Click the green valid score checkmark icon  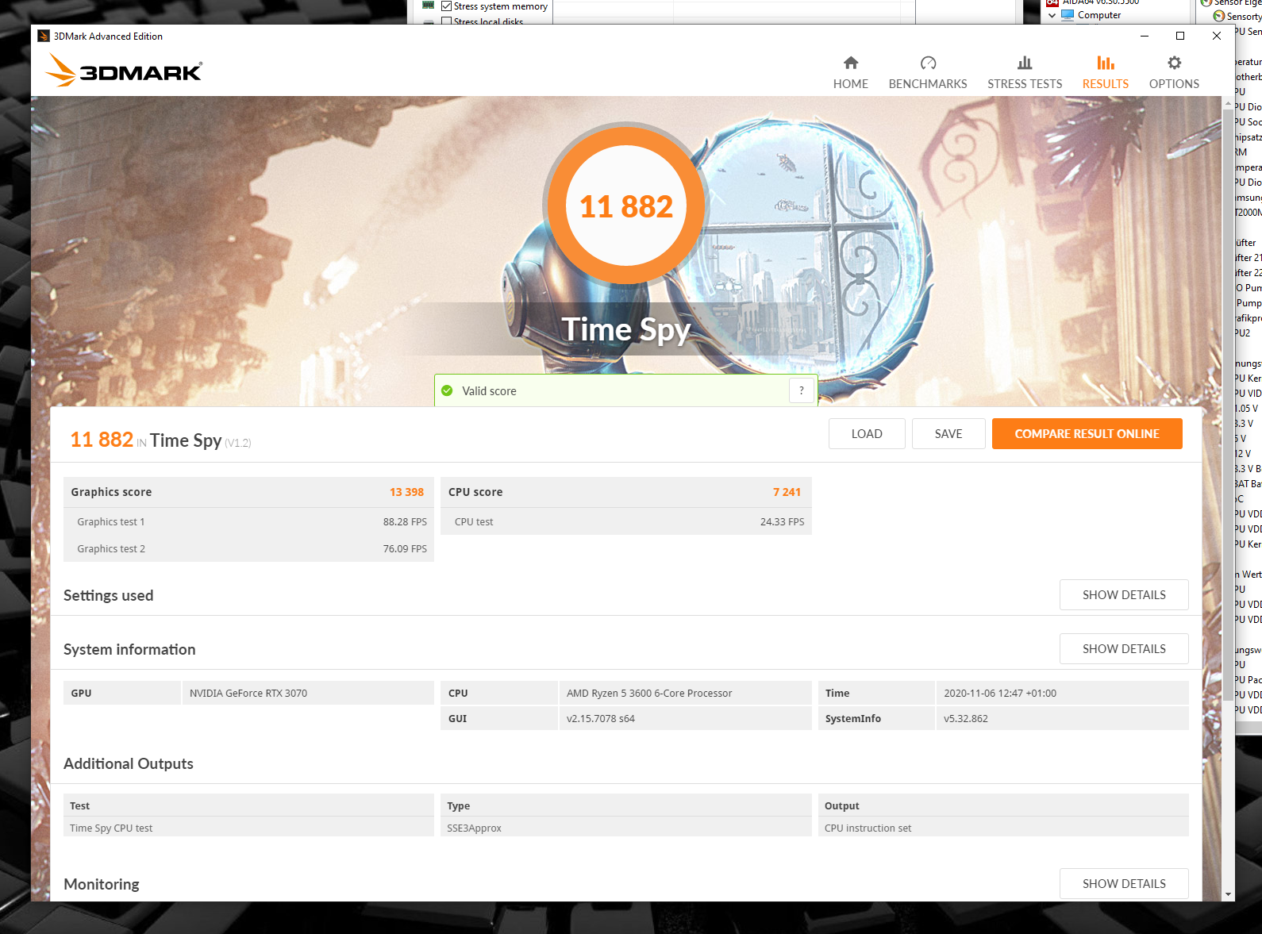tap(447, 390)
